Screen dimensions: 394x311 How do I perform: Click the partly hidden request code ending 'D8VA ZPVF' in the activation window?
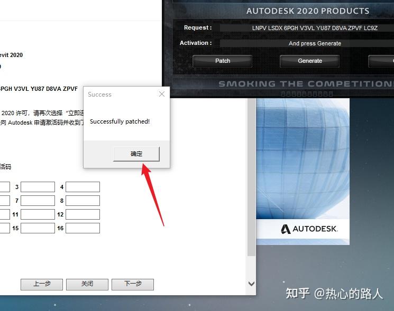(39, 89)
